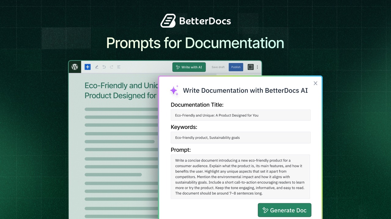
Task: Click the redo arrow icon
Action: [x=111, y=67]
